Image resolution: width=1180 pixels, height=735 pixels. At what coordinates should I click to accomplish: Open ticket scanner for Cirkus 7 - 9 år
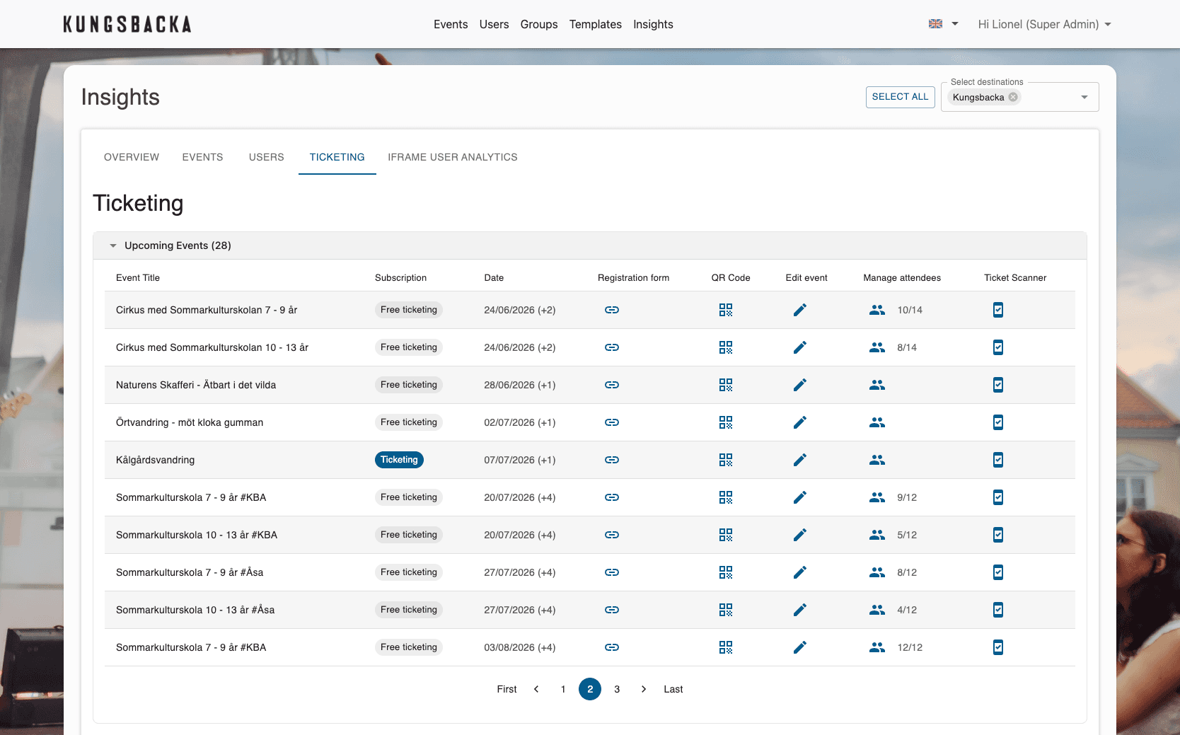pos(998,310)
